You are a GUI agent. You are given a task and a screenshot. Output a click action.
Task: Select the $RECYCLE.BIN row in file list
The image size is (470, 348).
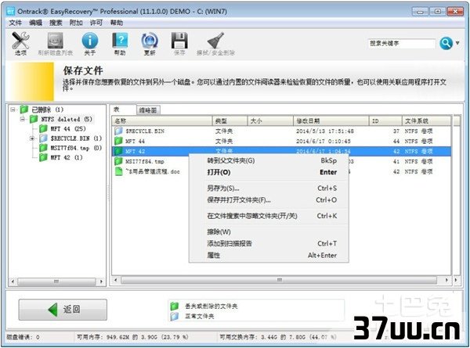pos(281,131)
